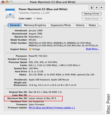Click the '32x CD-ROM' media value
111x115 pixels.
[x=61, y=75]
